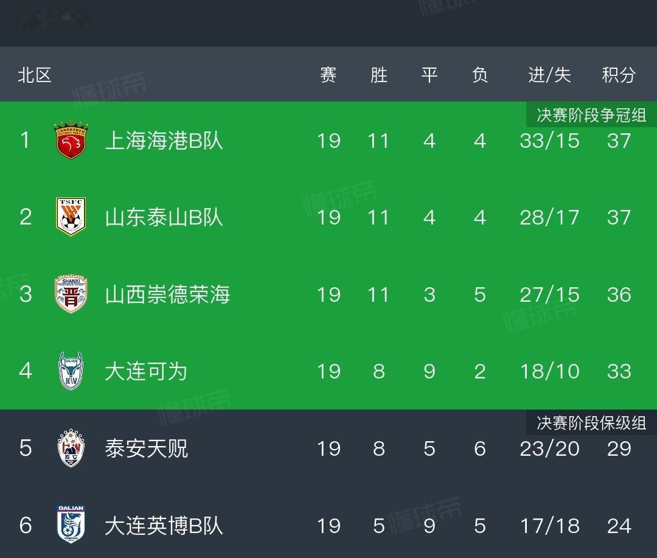Open team 上海海港B队
657x558 pixels.
pyautogui.click(x=164, y=141)
